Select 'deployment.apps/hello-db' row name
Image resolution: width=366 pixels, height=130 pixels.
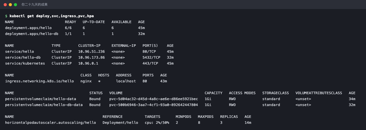32,34
